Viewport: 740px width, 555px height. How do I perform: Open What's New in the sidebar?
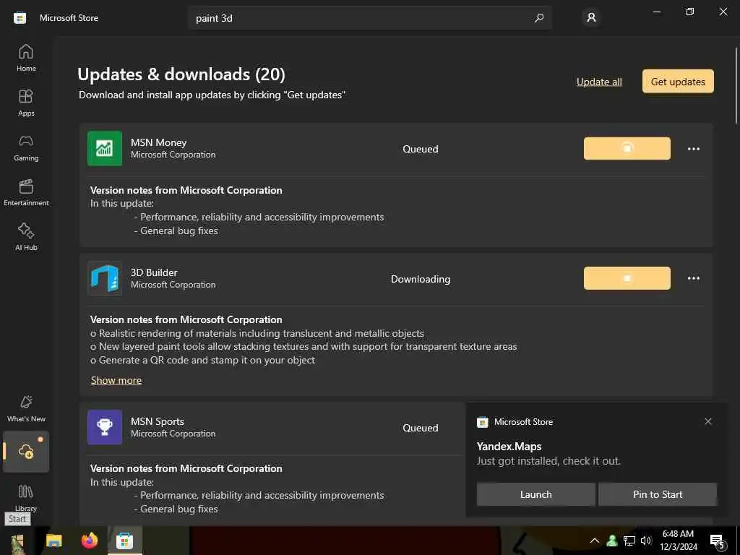pyautogui.click(x=26, y=408)
